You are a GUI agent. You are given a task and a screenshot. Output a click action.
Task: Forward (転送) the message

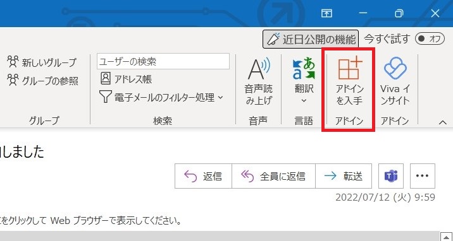tap(344, 176)
